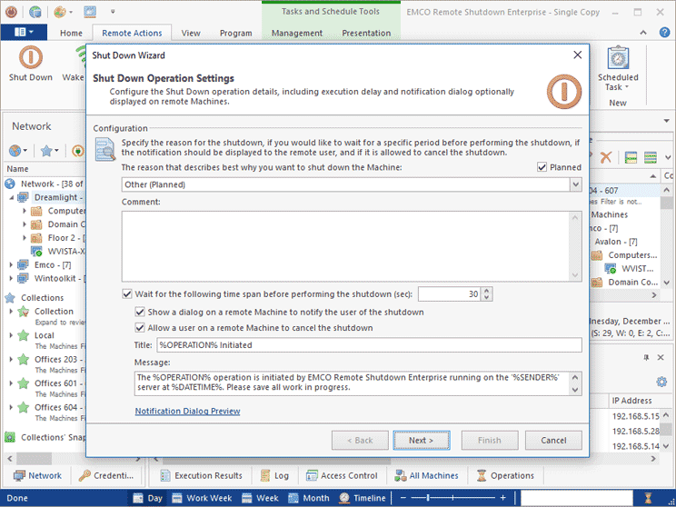This screenshot has width=676, height=507.
Task: Open the Notification Dialog Preview link
Action: tap(187, 412)
